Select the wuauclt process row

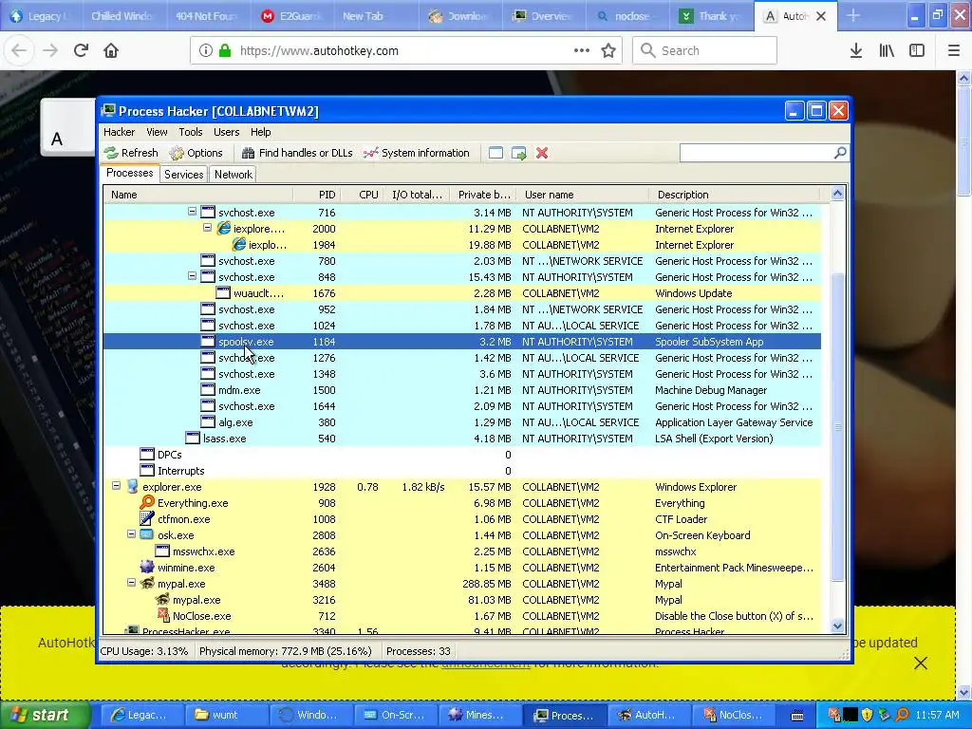click(x=462, y=293)
